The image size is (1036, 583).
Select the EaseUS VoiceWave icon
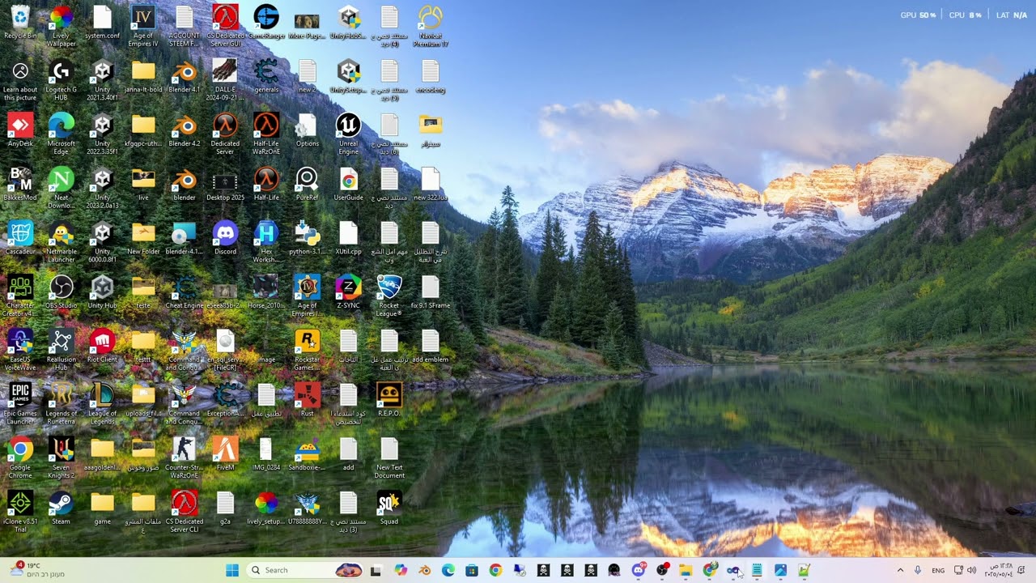(x=20, y=351)
